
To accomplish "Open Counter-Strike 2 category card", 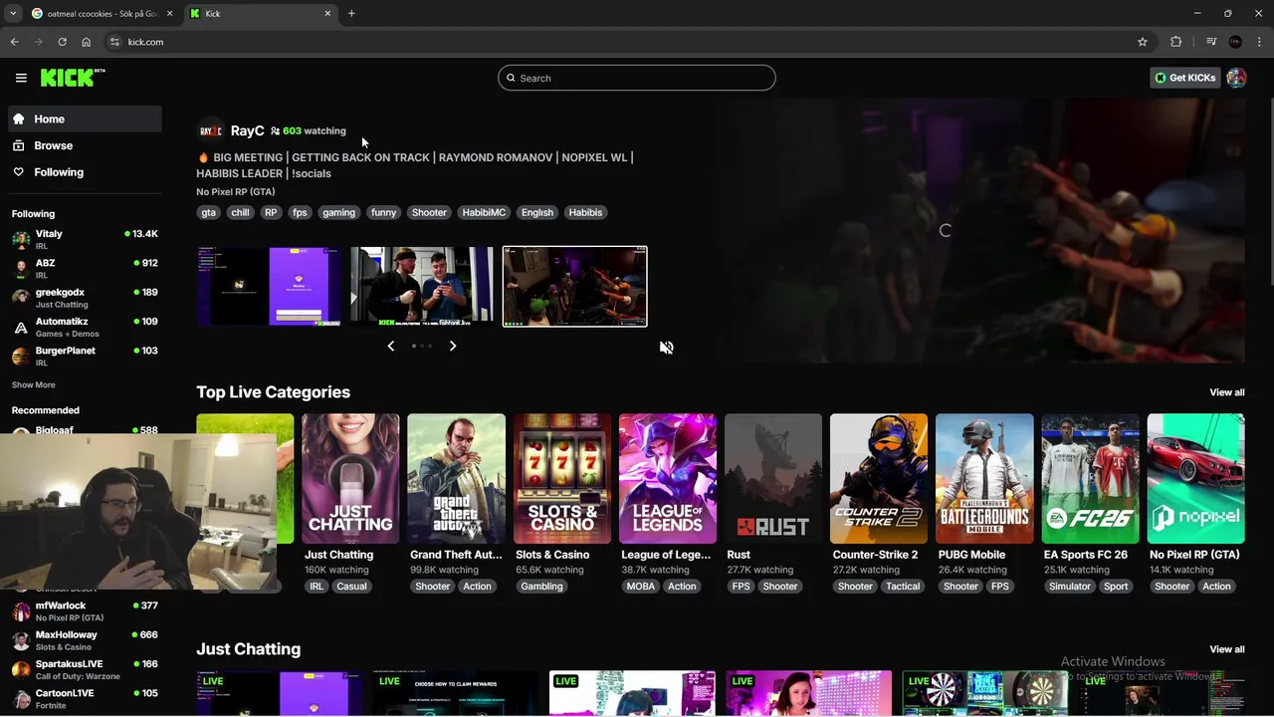I will 879,479.
